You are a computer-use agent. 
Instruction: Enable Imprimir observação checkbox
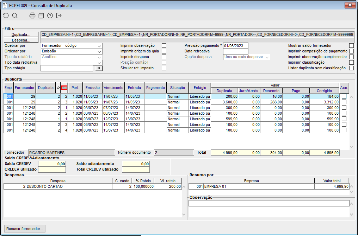[x=164, y=46]
